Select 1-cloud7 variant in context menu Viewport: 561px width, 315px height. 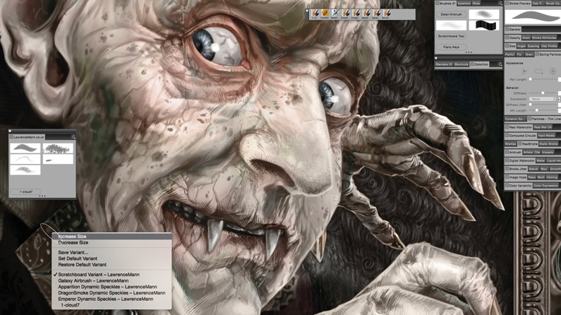(x=111, y=305)
